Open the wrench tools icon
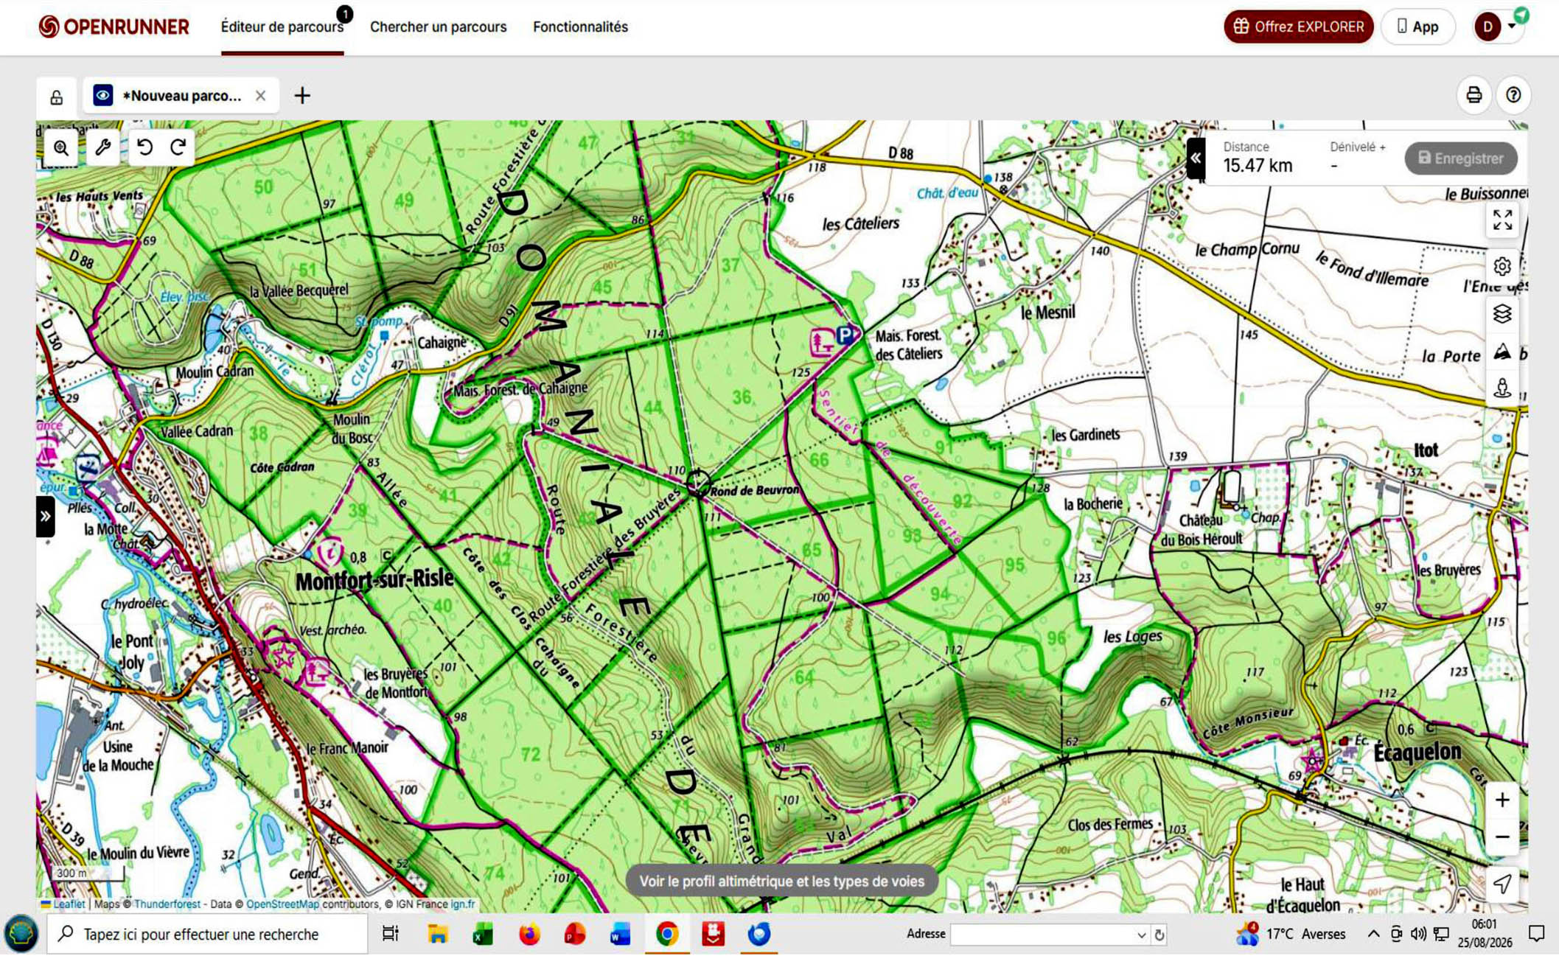Image resolution: width=1559 pixels, height=967 pixels. (x=102, y=147)
